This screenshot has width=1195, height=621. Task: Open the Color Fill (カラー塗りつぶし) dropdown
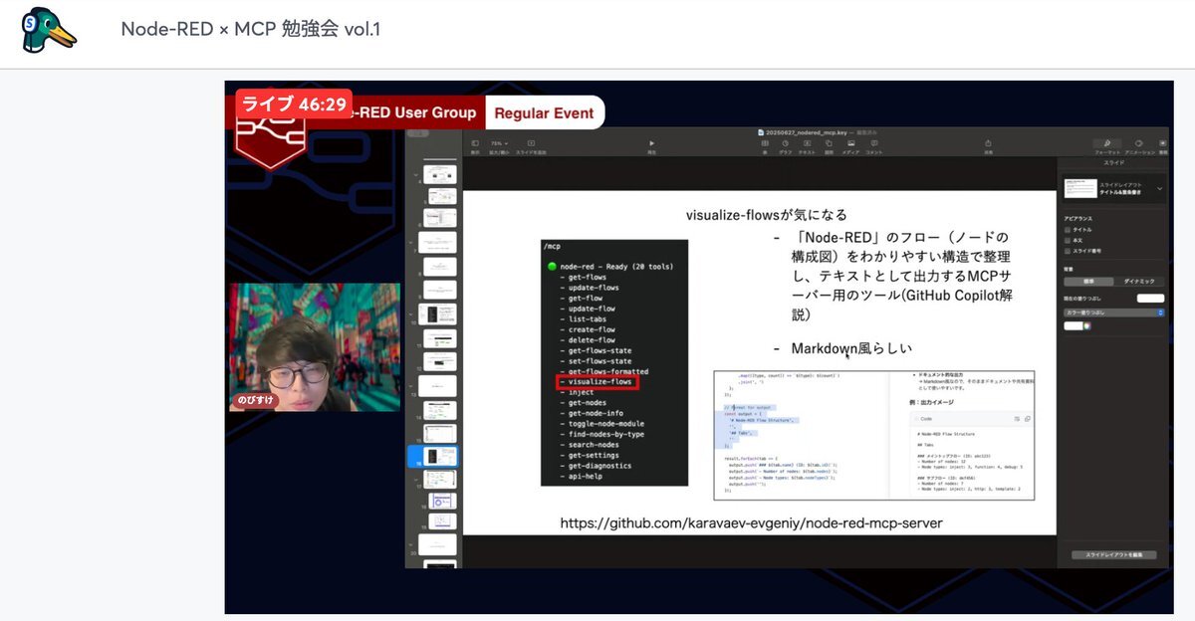point(1114,312)
